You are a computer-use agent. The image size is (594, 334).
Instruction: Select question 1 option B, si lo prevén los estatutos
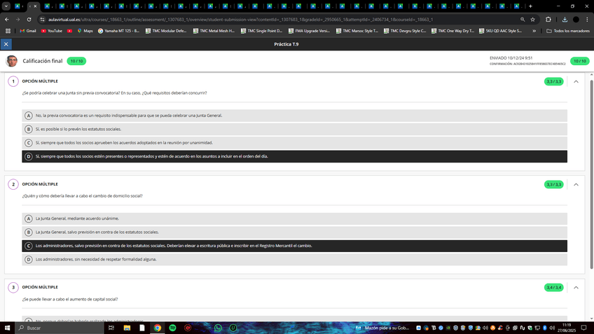pyautogui.click(x=294, y=129)
